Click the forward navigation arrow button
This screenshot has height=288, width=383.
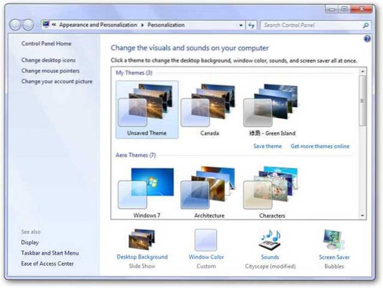pos(28,25)
